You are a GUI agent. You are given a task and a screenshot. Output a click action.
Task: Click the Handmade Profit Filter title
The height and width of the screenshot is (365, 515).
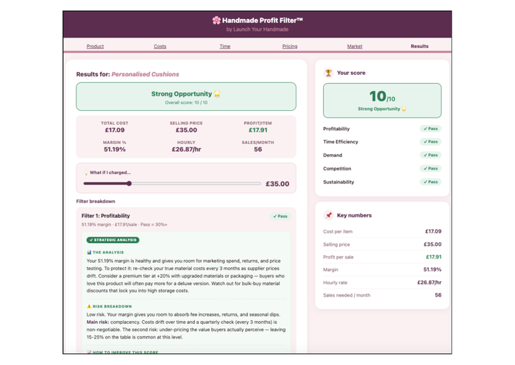tap(263, 21)
